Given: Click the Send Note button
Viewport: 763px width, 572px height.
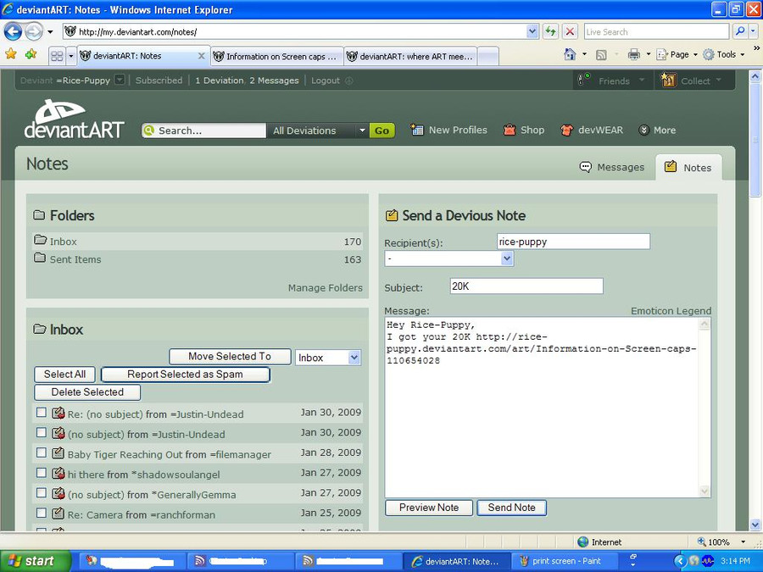Looking at the screenshot, I should (x=511, y=508).
